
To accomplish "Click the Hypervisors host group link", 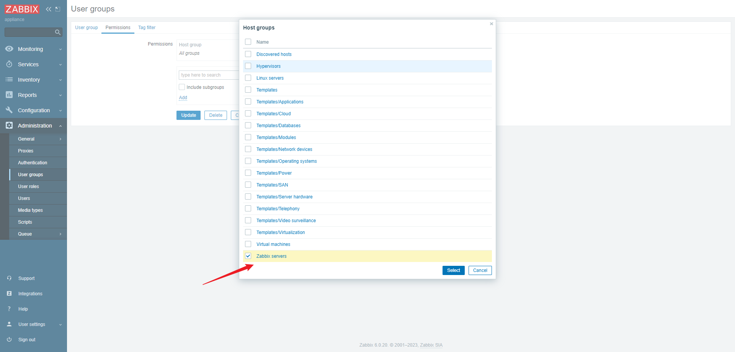I will 268,66.
